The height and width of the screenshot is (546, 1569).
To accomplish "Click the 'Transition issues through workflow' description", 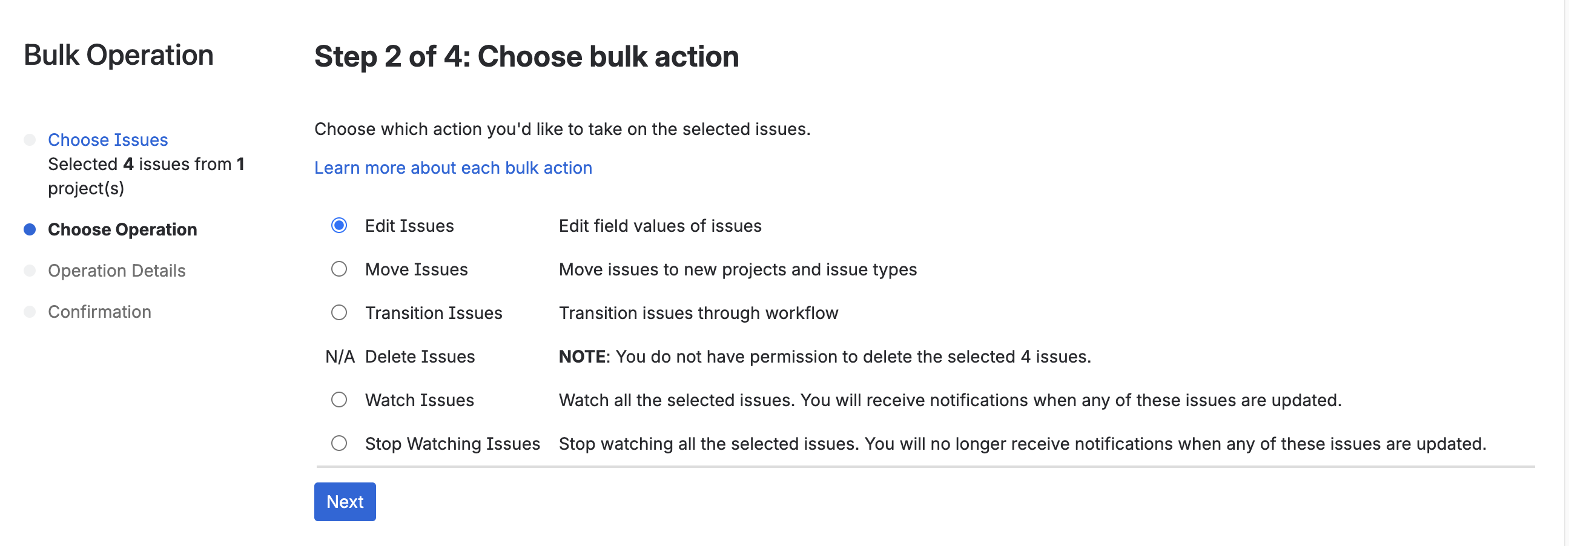I will [x=699, y=313].
